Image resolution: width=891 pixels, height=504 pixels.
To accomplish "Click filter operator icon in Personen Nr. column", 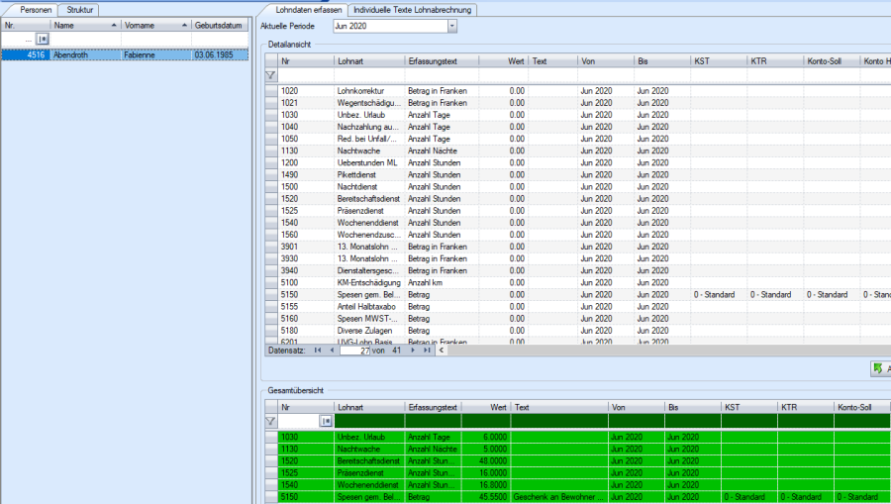I will [x=43, y=39].
